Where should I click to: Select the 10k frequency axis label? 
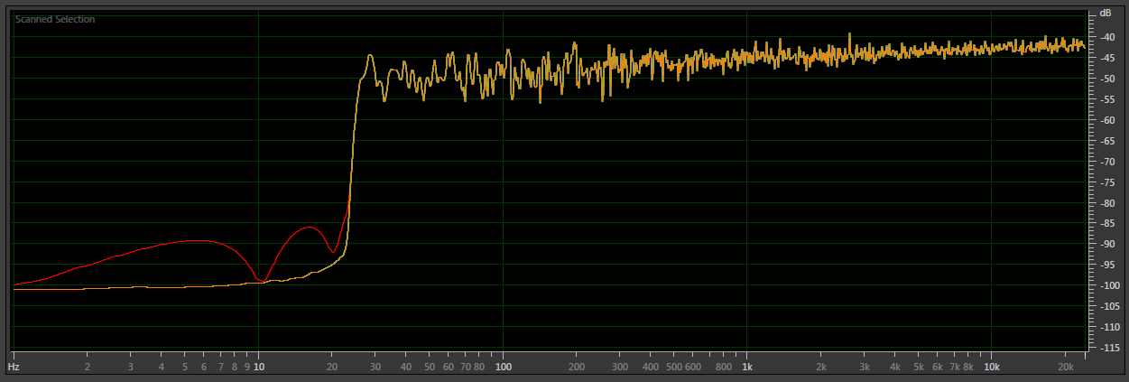[991, 368]
